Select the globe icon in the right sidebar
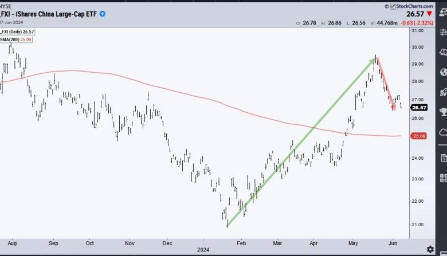 coord(444,72)
